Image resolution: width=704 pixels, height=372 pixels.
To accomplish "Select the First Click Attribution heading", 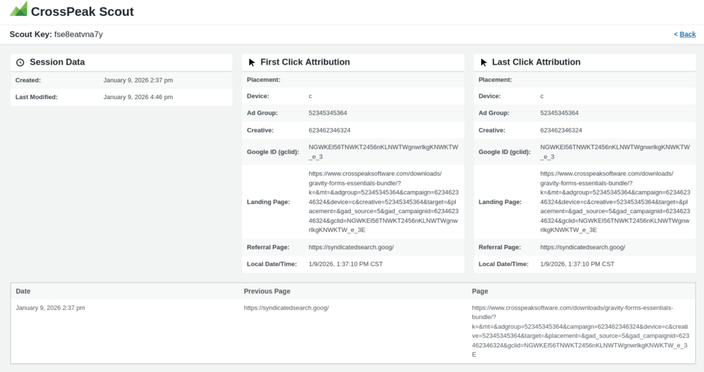I will (x=305, y=62).
